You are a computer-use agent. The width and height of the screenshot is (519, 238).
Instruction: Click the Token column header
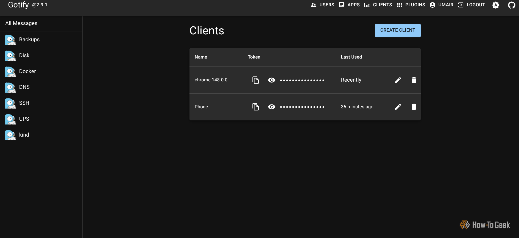pos(254,57)
